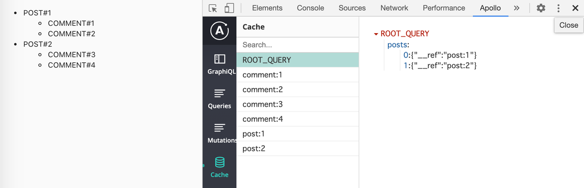Select comment:3 cache entry
Screen dimensions: 584x188
pos(297,104)
